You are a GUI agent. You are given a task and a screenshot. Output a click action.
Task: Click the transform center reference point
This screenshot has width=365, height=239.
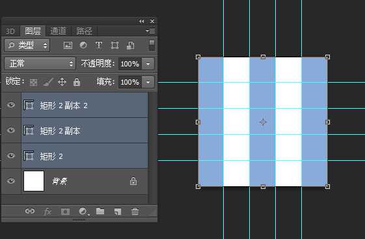coord(263,122)
